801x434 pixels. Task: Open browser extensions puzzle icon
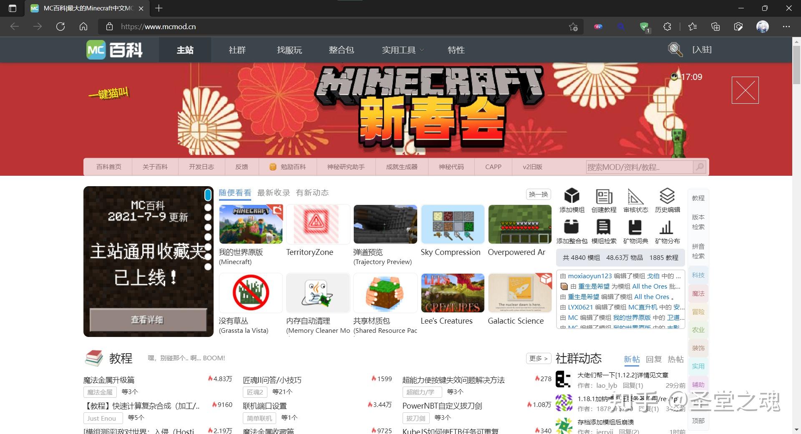[x=667, y=27]
